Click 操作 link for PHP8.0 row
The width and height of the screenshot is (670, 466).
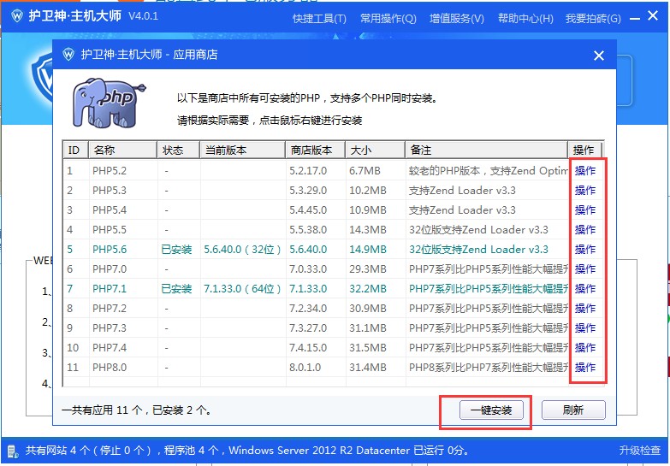[585, 368]
